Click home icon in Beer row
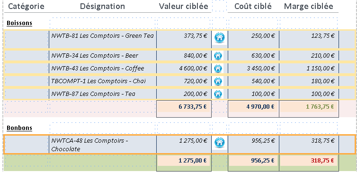This screenshot has width=357, height=172. (218, 55)
